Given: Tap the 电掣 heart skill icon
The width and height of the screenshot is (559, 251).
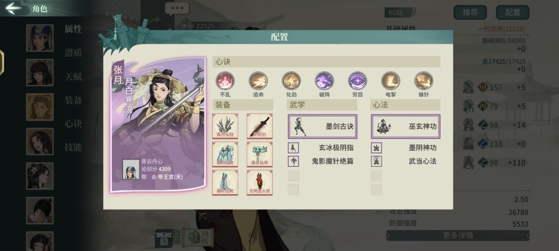Looking at the screenshot, I should point(391,81).
